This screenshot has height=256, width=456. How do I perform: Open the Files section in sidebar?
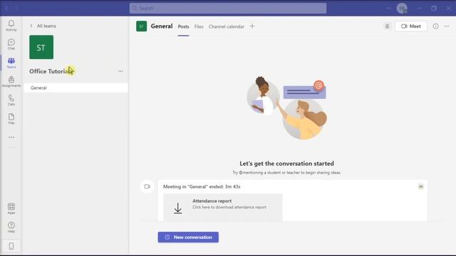click(x=11, y=119)
